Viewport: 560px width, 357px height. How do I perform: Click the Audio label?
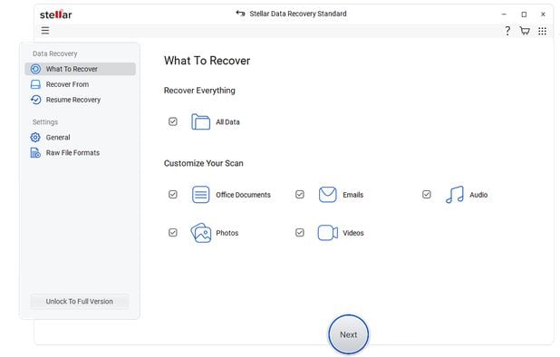(x=478, y=195)
